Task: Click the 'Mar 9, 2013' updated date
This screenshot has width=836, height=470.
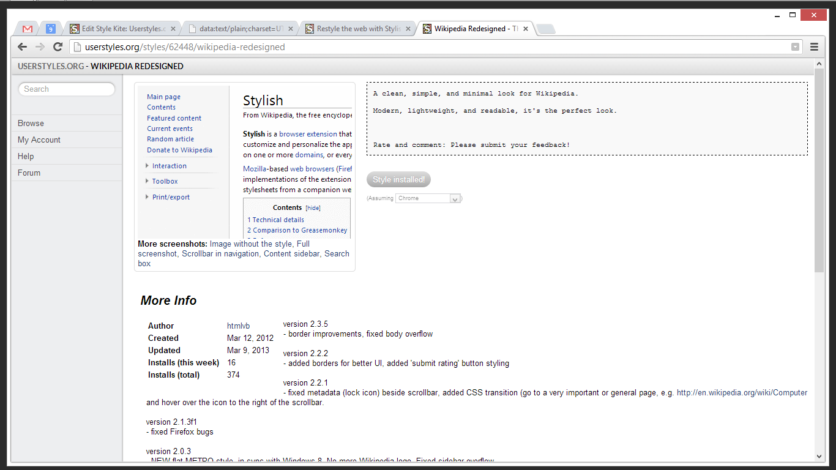Action: pyautogui.click(x=248, y=350)
